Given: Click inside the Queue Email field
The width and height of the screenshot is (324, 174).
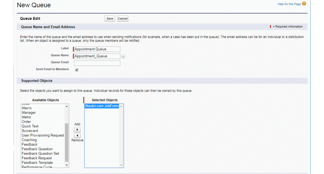Looking at the screenshot, I should pyautogui.click(x=97, y=63).
